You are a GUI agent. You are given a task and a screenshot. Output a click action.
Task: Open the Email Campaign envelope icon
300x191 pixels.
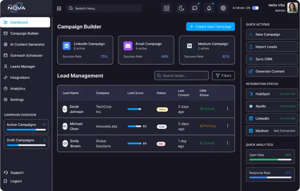(x=128, y=46)
